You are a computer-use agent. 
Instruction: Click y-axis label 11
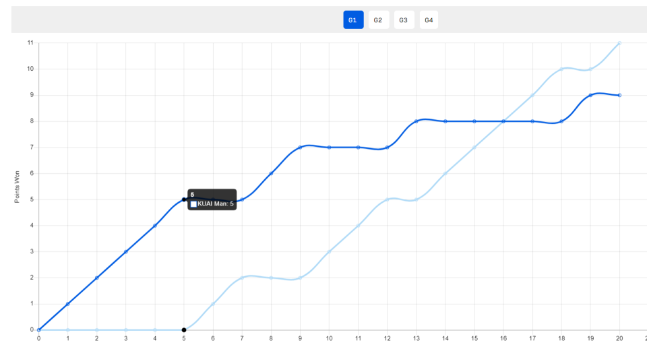[30, 42]
